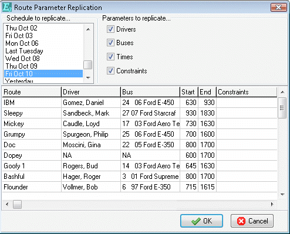290x234 pixels.
Task: Click bus 6 97 Ford E-350 cell
Action: pyautogui.click(x=150, y=187)
